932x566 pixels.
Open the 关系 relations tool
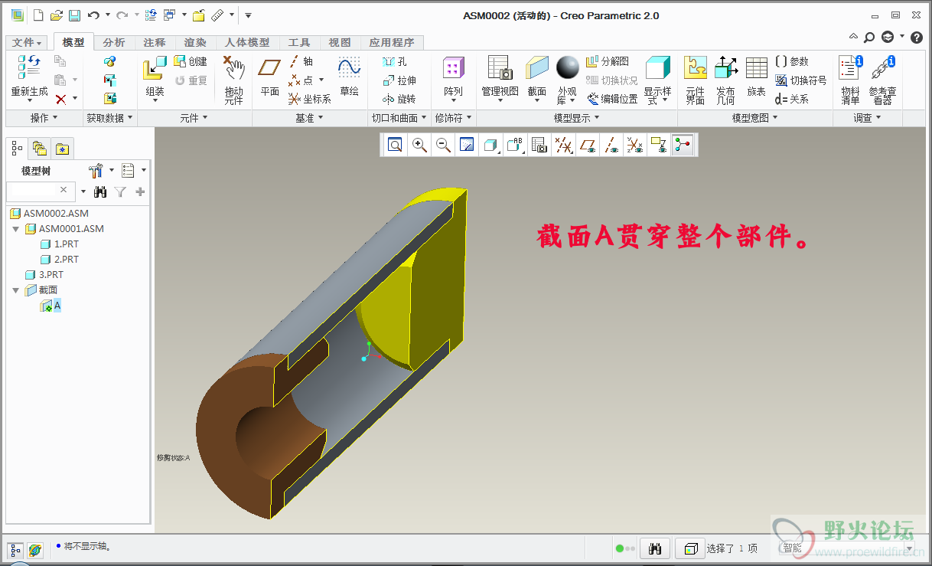tap(791, 99)
